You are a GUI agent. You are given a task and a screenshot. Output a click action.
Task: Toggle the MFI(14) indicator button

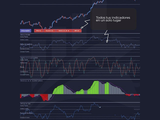77,31
